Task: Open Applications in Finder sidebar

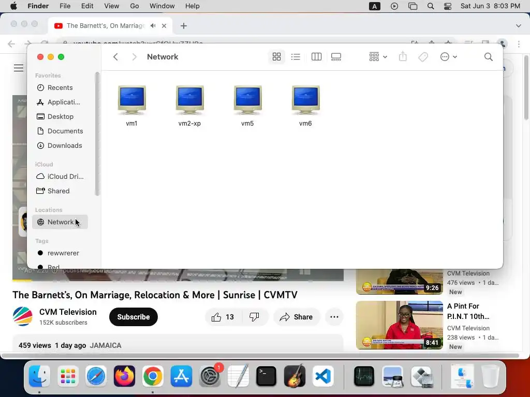Action: pos(60,102)
